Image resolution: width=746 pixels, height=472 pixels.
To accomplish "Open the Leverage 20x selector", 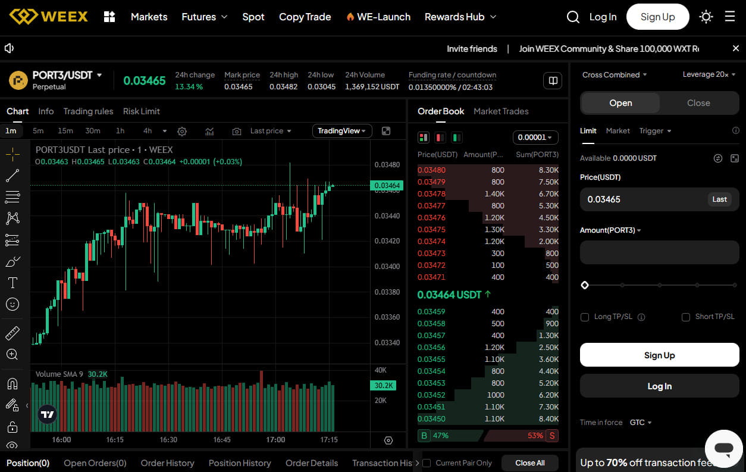I will [x=709, y=74].
